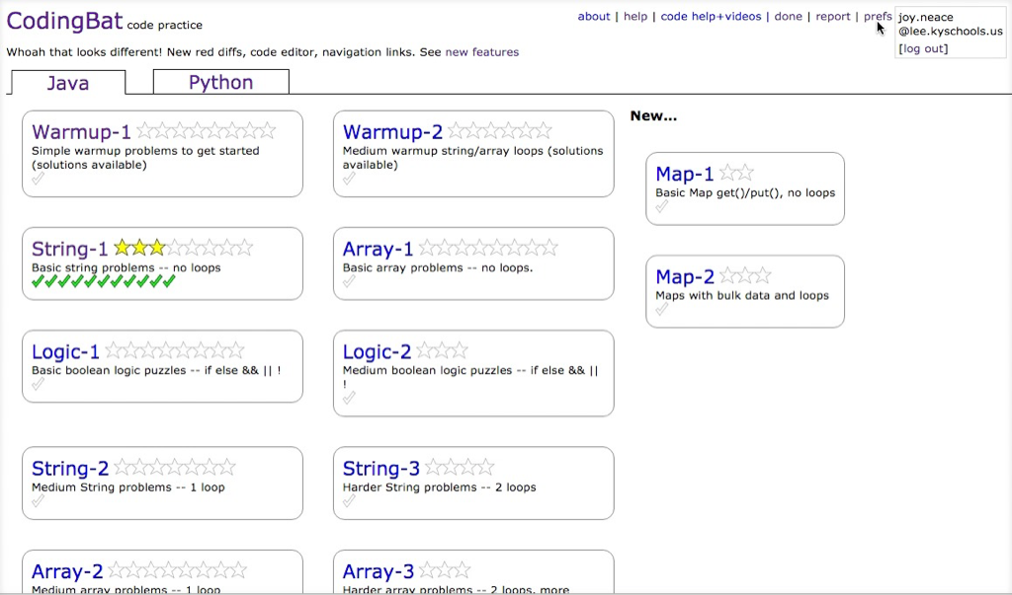
Task: View the done problems page
Action: (788, 17)
